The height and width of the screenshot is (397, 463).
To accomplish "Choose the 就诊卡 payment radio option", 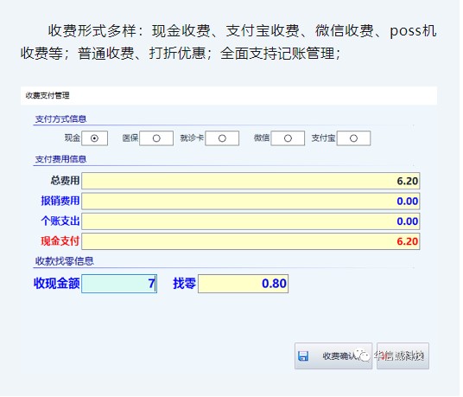I will pos(222,138).
